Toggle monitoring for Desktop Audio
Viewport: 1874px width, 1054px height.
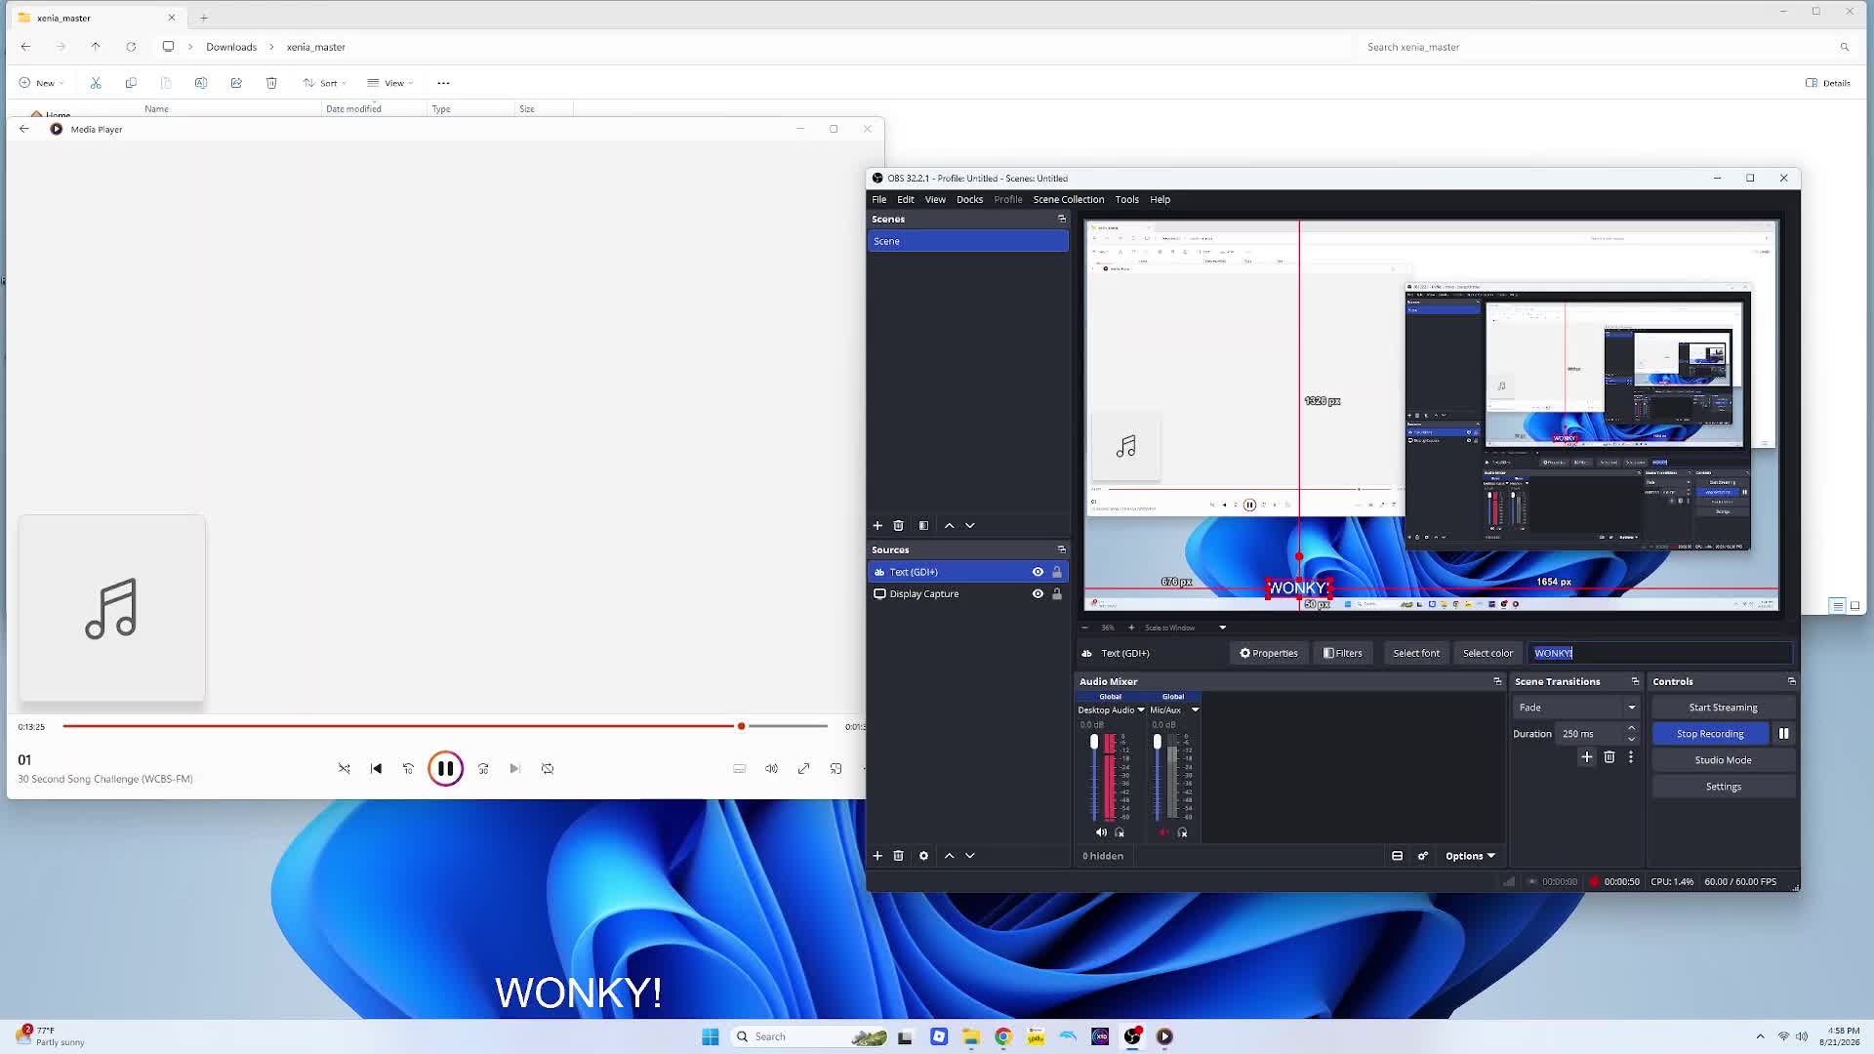click(x=1120, y=832)
